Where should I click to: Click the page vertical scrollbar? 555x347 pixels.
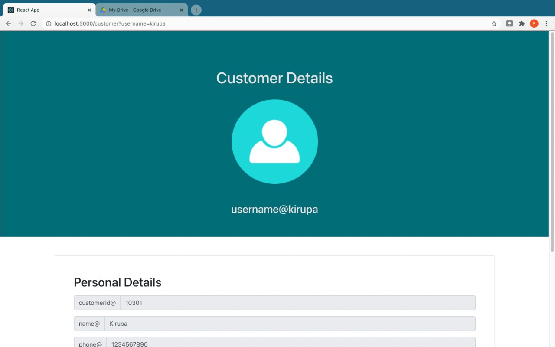pos(552,143)
